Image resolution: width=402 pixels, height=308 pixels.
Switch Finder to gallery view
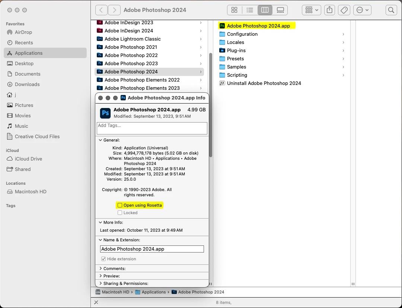point(280,10)
